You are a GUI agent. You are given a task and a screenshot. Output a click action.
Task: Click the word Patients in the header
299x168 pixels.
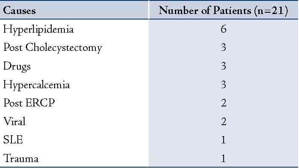pos(232,10)
